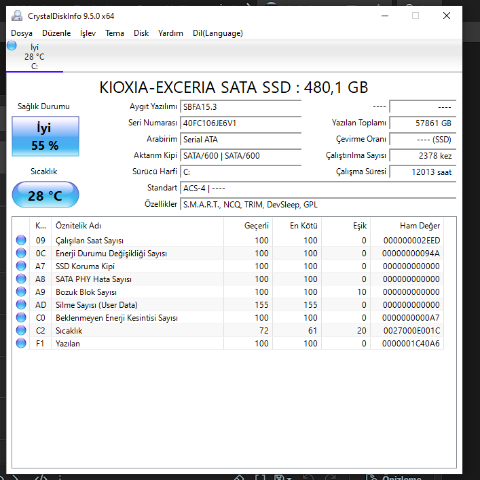Click the CrystalDiskInfo app icon in title bar
The height and width of the screenshot is (480, 480).
(17, 16)
